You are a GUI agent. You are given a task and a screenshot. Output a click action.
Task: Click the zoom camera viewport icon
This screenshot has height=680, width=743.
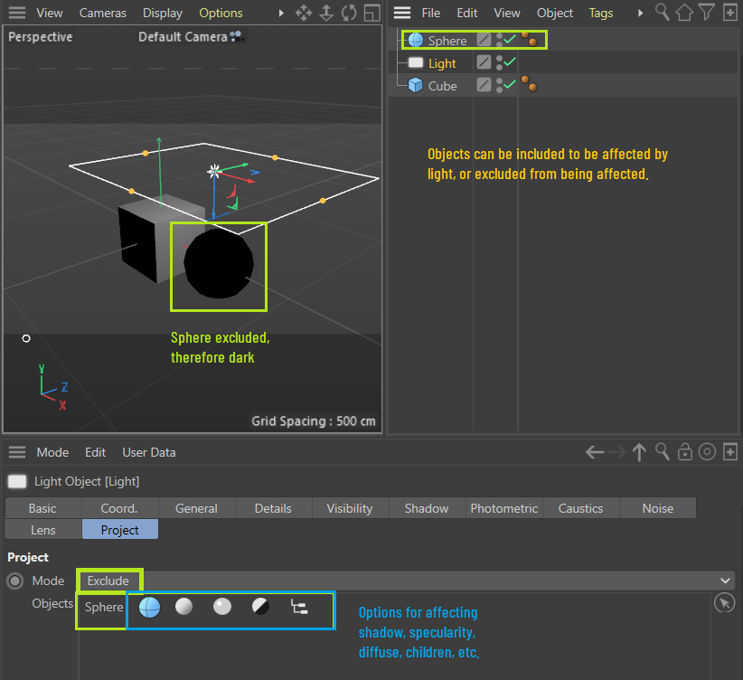[326, 13]
